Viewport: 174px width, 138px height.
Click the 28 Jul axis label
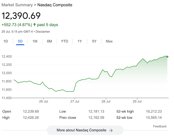coord(106,101)
